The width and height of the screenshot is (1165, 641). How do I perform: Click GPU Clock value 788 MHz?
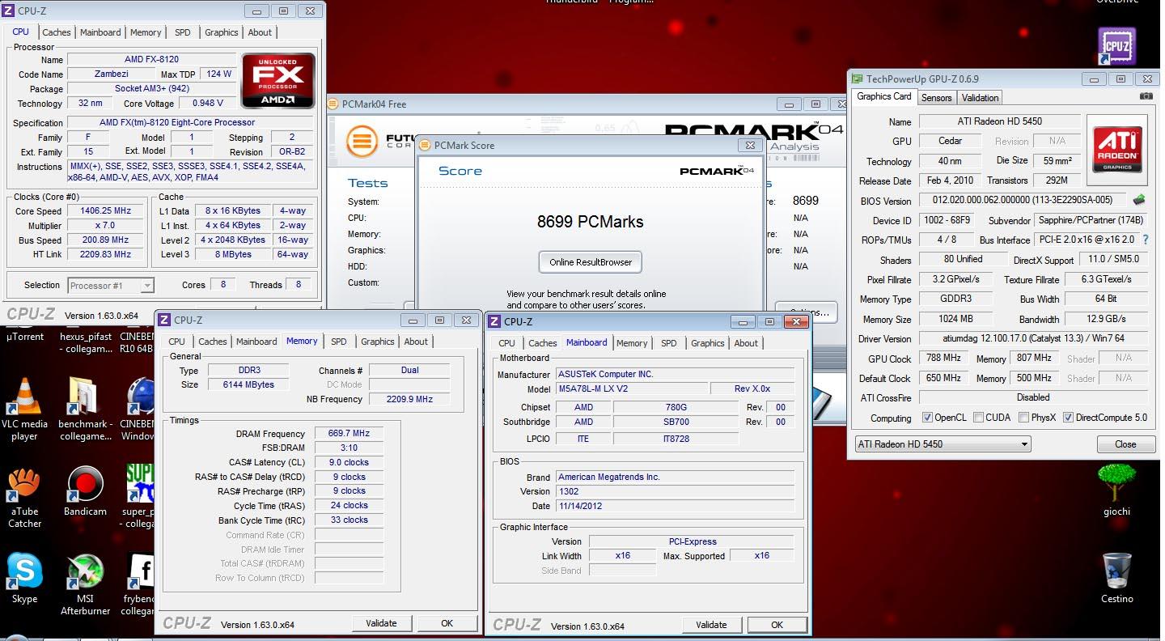coord(943,359)
